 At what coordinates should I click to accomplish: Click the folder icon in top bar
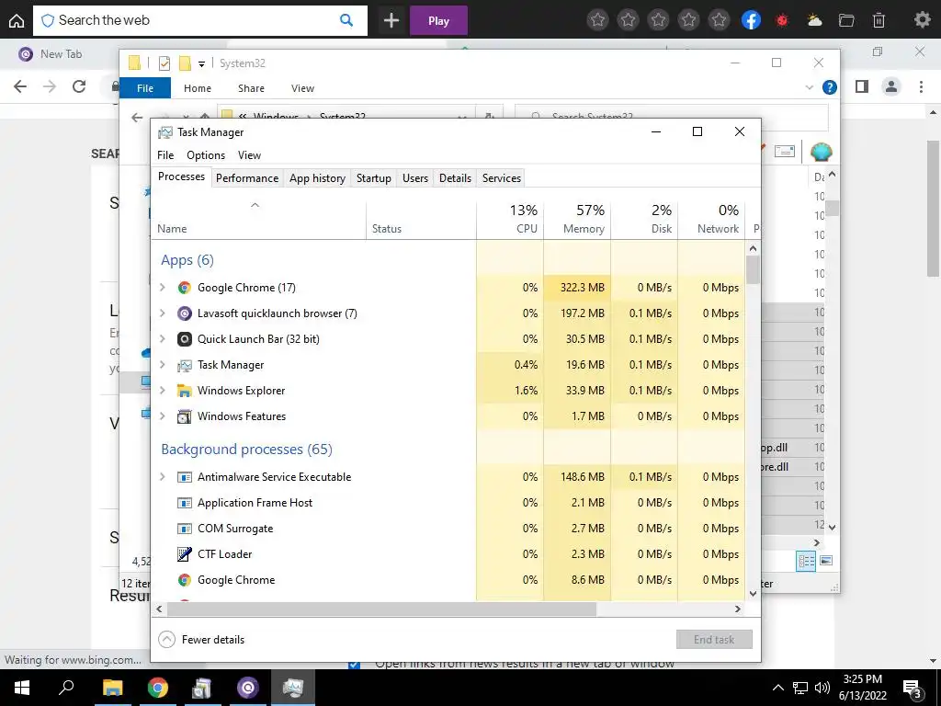pos(846,20)
